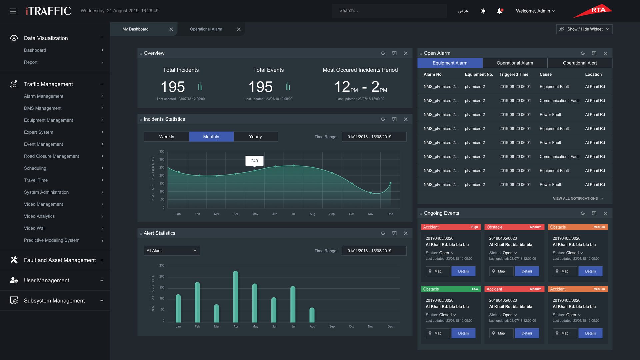Open View All Notifications link

[x=578, y=199]
